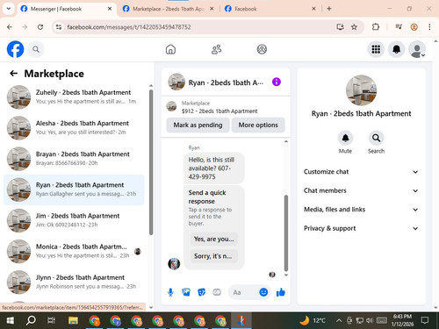Image resolution: width=439 pixels, height=329 pixels.
Task: Open Jim conversation in list
Action: click(x=74, y=220)
